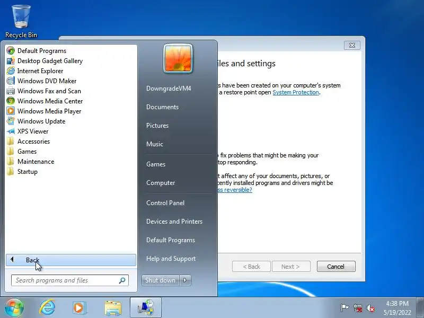Open Pictures from the Start menu
This screenshot has height=318, width=424.
[157, 126]
